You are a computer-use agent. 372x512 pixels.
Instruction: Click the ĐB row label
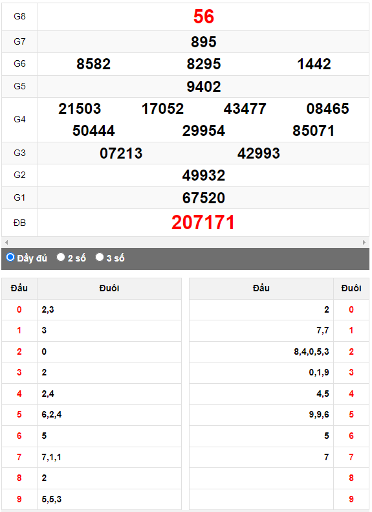click(x=19, y=223)
